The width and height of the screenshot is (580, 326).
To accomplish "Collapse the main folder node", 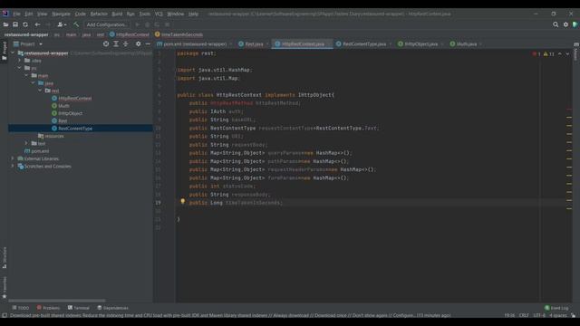I will coord(26,75).
